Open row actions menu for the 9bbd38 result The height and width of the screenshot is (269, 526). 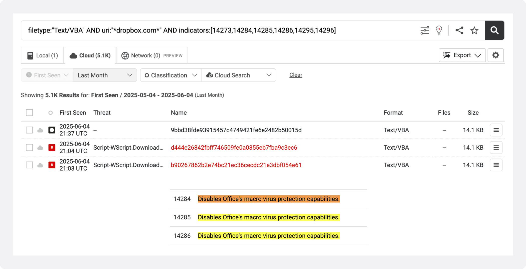coord(496,130)
